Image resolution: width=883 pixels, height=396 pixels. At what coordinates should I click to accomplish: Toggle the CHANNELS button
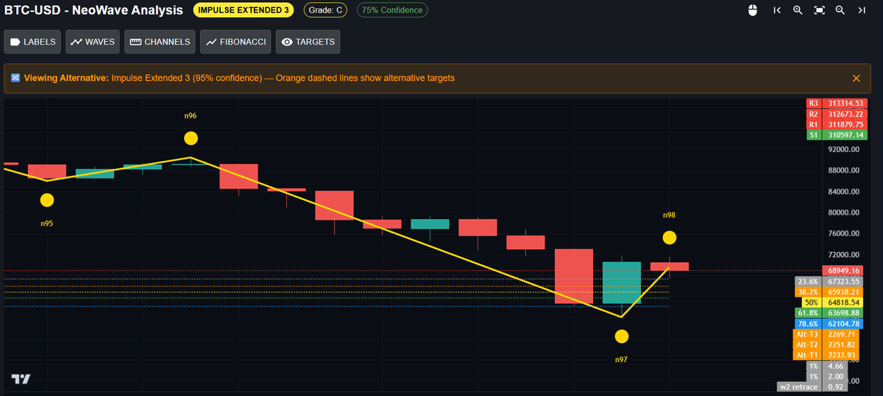tap(160, 42)
